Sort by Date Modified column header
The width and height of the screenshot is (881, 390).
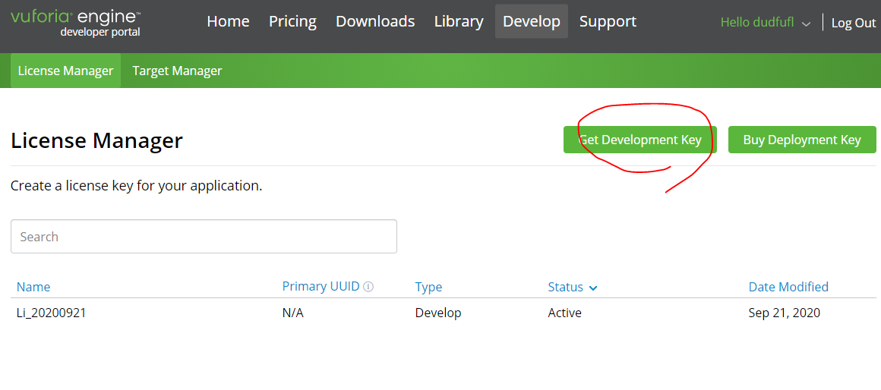tap(788, 287)
